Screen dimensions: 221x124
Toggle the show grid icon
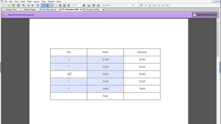tap(43, 6)
